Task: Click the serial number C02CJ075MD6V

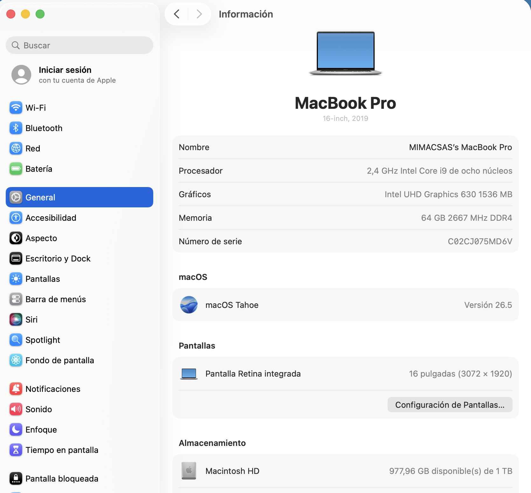Action: click(x=480, y=241)
